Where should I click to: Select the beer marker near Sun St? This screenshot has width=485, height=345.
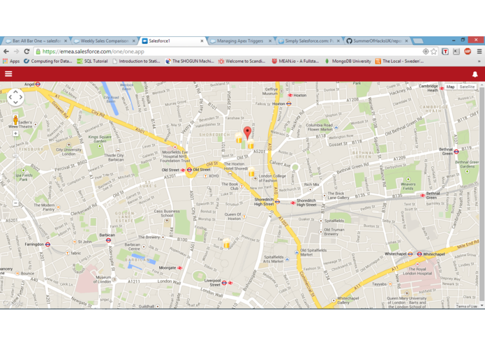[x=226, y=243]
